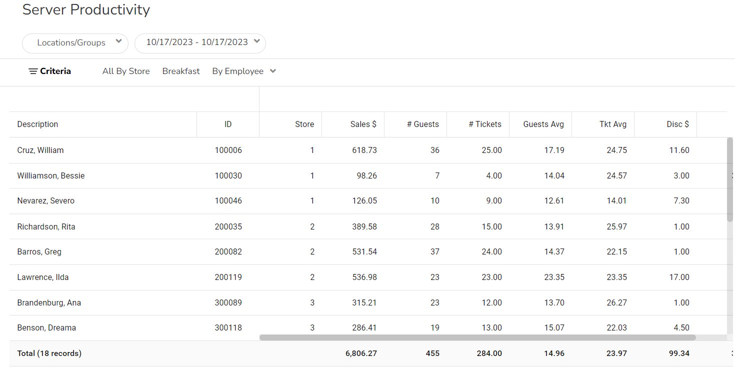
Task: Click the Criteria filter icon
Action: tap(33, 71)
